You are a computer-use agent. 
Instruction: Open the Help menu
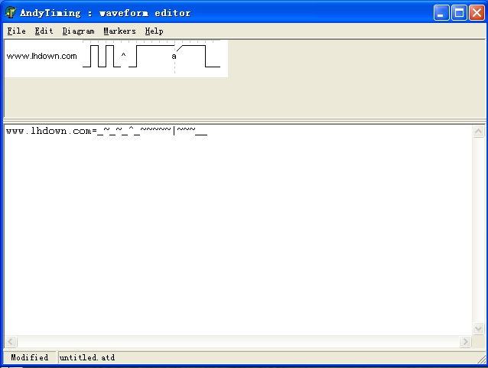[x=154, y=31]
